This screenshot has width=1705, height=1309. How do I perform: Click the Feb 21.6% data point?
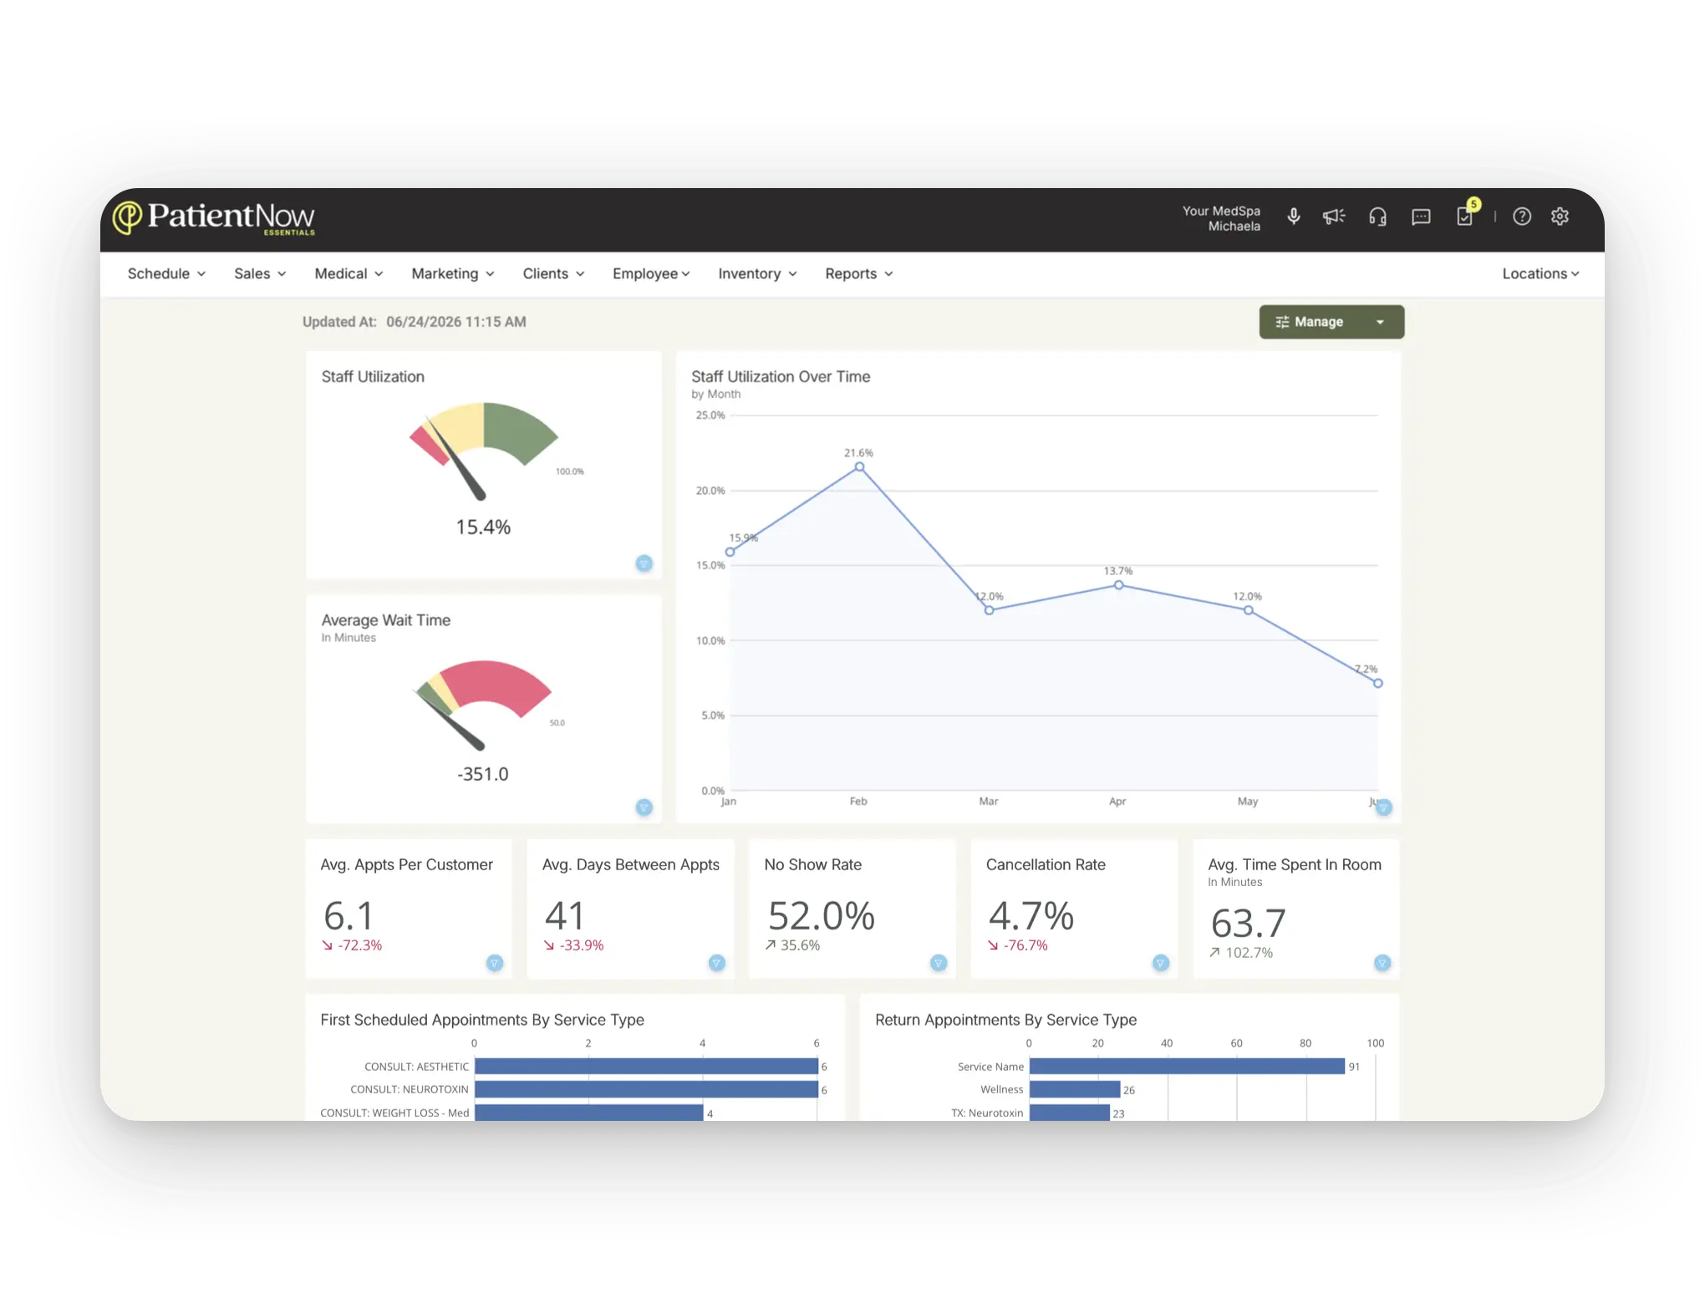coord(859,467)
